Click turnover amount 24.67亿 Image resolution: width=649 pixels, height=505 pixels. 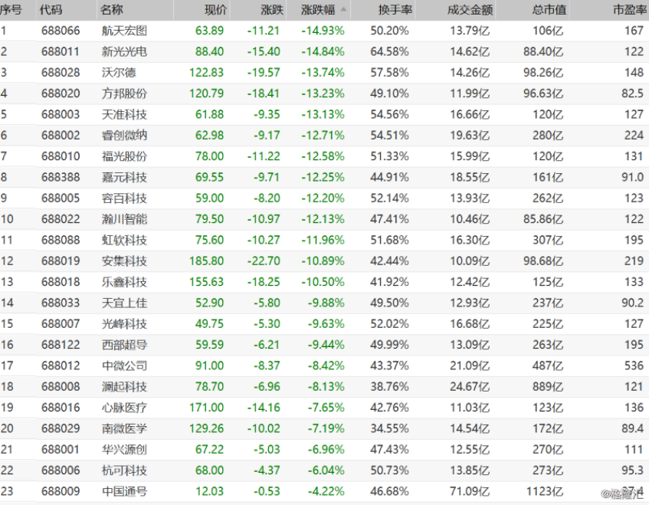(470, 387)
